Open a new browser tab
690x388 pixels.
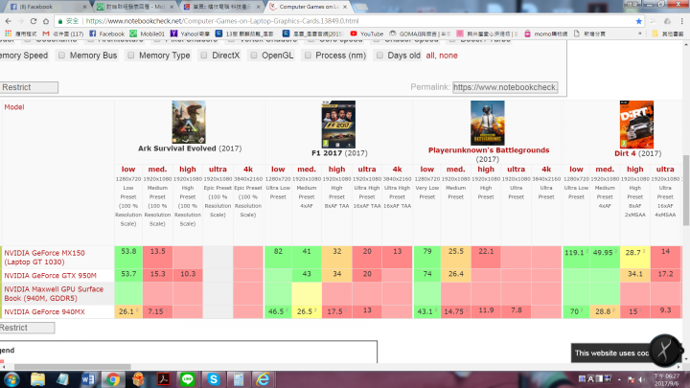361,7
